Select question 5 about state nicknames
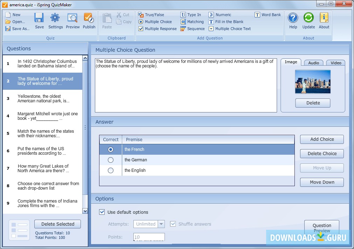 coord(42,133)
